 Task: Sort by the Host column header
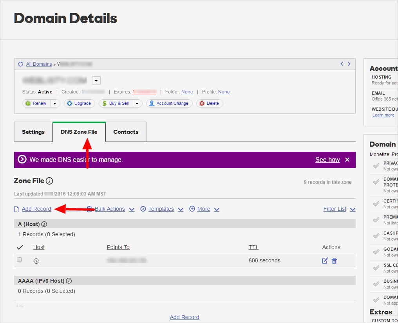point(39,247)
